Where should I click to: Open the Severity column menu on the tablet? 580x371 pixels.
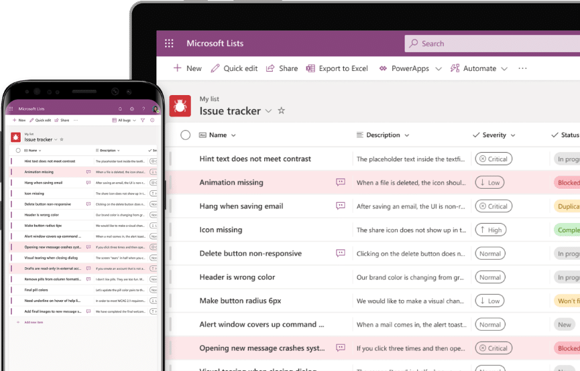(494, 135)
